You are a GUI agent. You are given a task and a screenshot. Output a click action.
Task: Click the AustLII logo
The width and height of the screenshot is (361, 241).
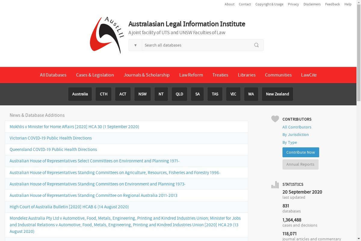point(107,35)
